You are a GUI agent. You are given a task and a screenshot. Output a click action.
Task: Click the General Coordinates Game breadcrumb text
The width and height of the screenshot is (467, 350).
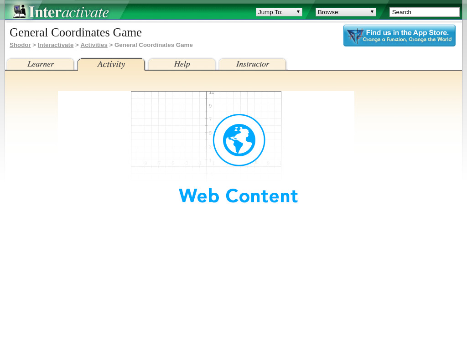pyautogui.click(x=153, y=45)
